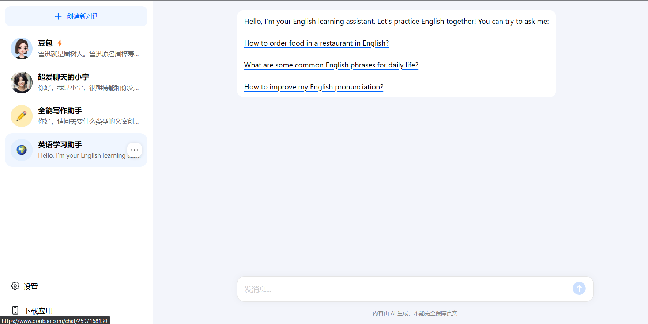648x324 pixels.
Task: Click the 下载应用 download app label
Action: [x=38, y=311]
